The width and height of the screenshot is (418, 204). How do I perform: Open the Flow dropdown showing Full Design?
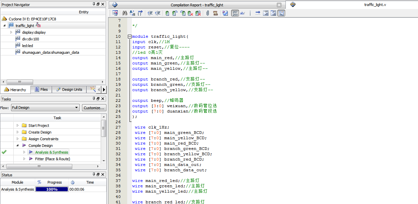[x=45, y=108]
